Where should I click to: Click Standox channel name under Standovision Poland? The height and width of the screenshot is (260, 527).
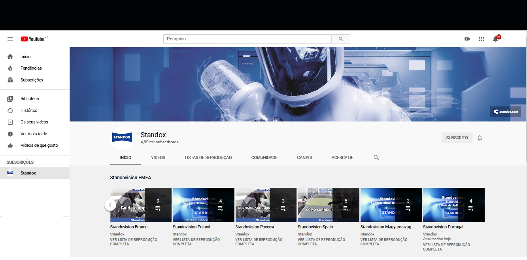180,234
